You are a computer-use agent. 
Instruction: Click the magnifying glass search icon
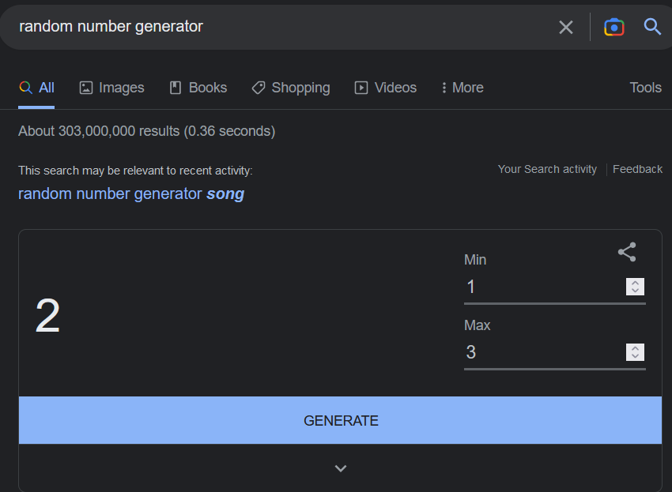click(652, 27)
